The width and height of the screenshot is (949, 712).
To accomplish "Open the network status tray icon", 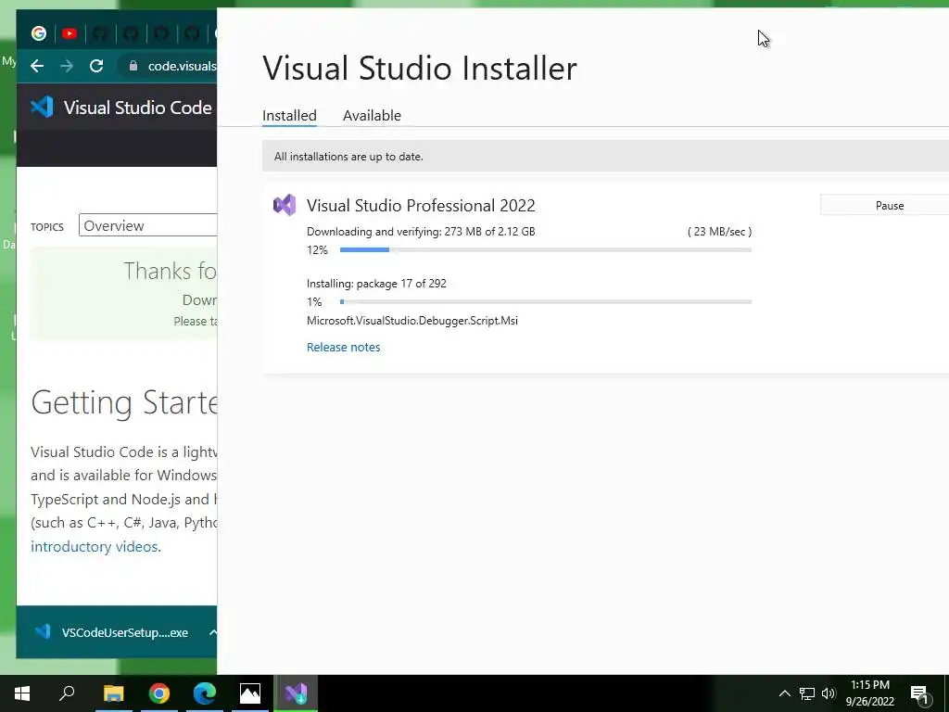I will (807, 693).
